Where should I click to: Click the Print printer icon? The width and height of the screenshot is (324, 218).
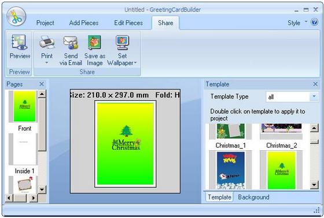pos(47,42)
